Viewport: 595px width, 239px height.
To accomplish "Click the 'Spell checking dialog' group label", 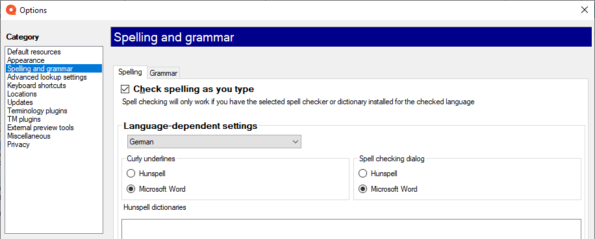I will pos(392,159).
